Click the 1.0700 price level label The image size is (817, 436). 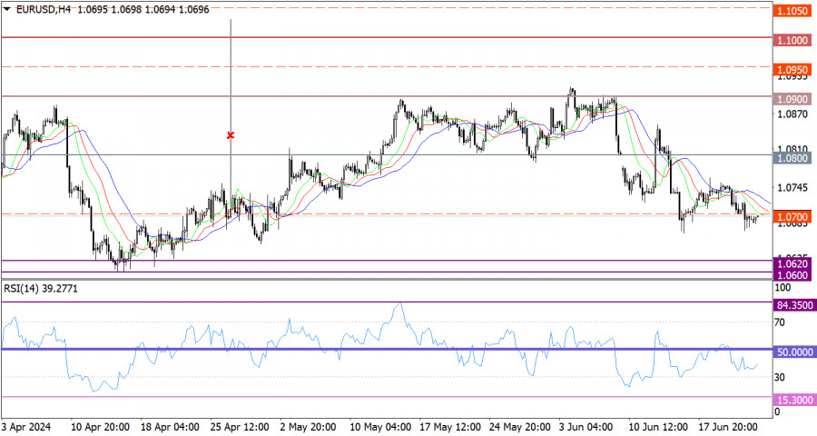792,217
